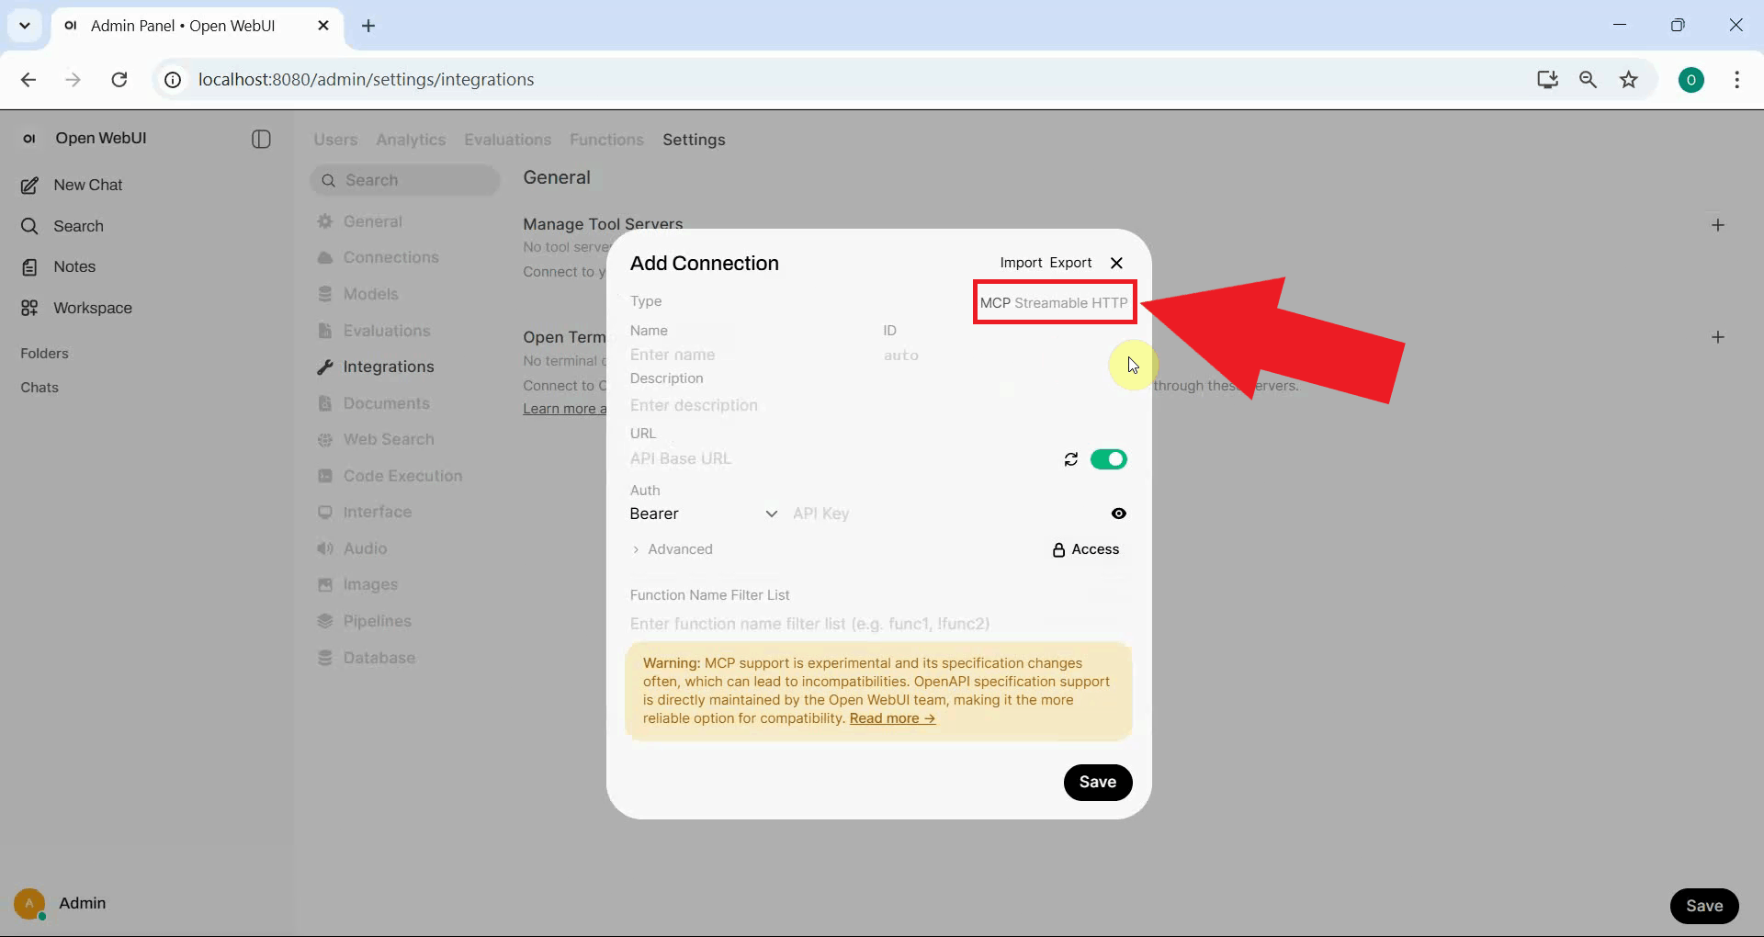Expand the Chats section
The height and width of the screenshot is (937, 1764).
pyautogui.click(x=40, y=388)
